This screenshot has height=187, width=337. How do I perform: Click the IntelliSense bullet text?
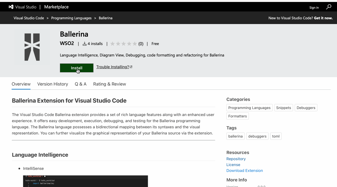(x=33, y=169)
